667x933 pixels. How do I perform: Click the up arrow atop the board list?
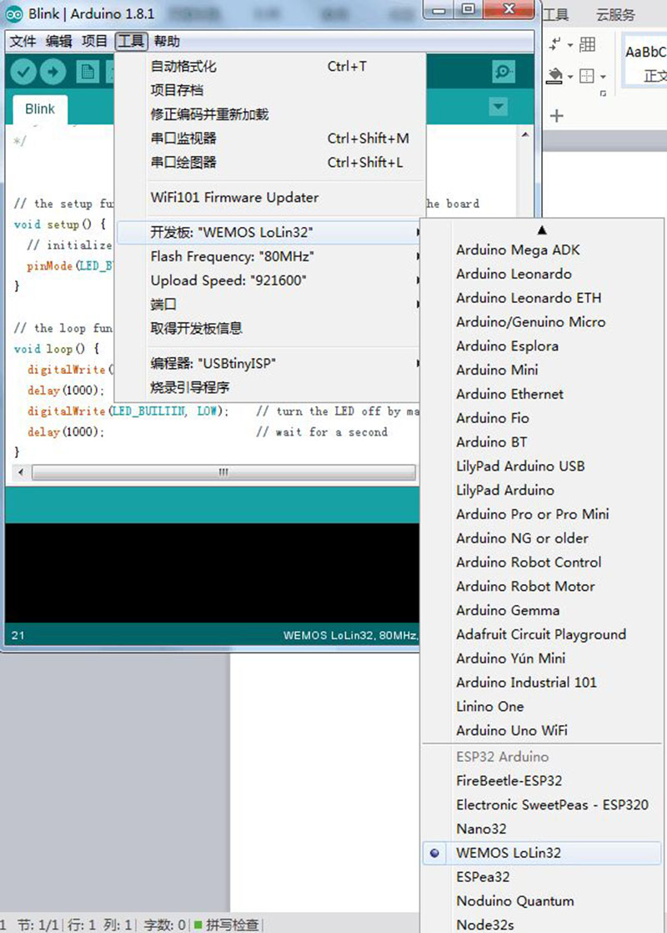pos(542,229)
